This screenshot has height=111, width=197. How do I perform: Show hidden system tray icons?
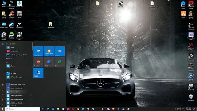172,109
